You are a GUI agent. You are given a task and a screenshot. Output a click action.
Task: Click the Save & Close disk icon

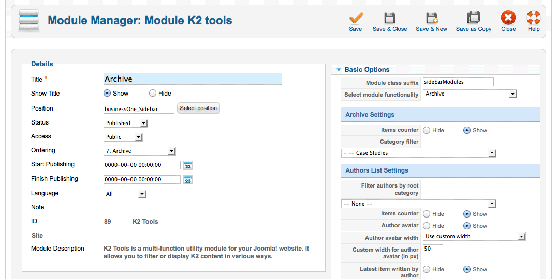coord(390,18)
